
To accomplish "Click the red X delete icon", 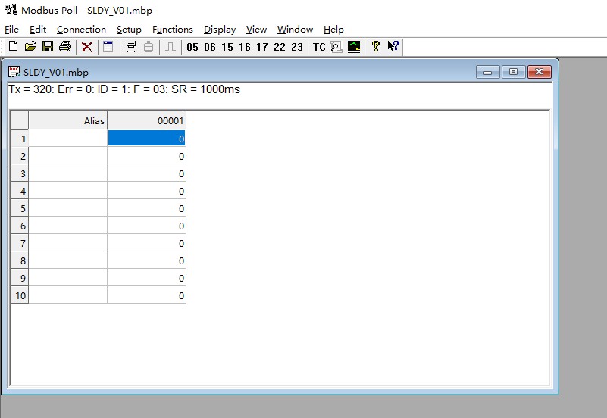I will [87, 47].
